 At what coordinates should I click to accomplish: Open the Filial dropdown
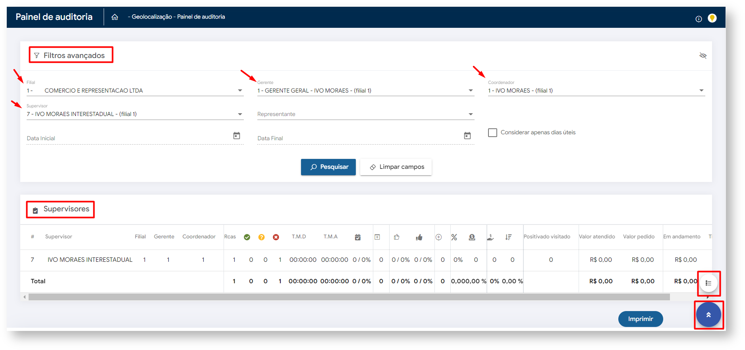[x=135, y=91]
